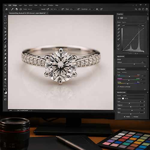Open the Edit menu
This screenshot has width=150, height=150.
click(10, 5)
